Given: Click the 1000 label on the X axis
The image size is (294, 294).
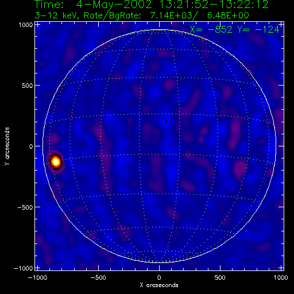Looking at the screenshot, I should tap(281, 277).
